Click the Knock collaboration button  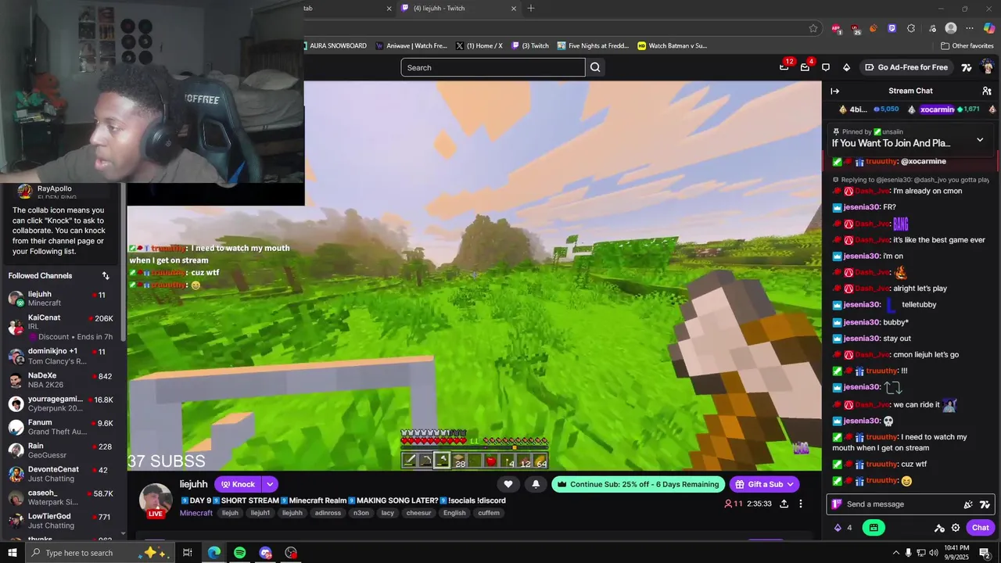(x=238, y=484)
